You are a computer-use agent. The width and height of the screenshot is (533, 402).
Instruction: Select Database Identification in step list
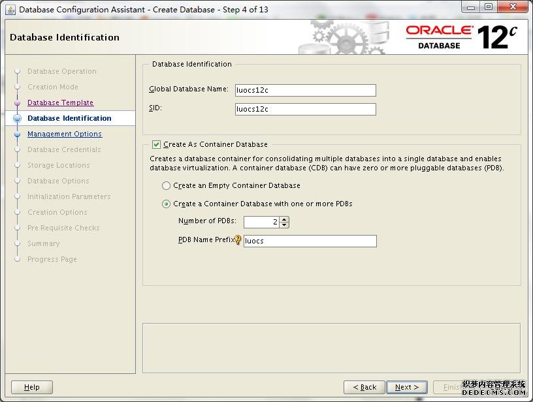(69, 119)
